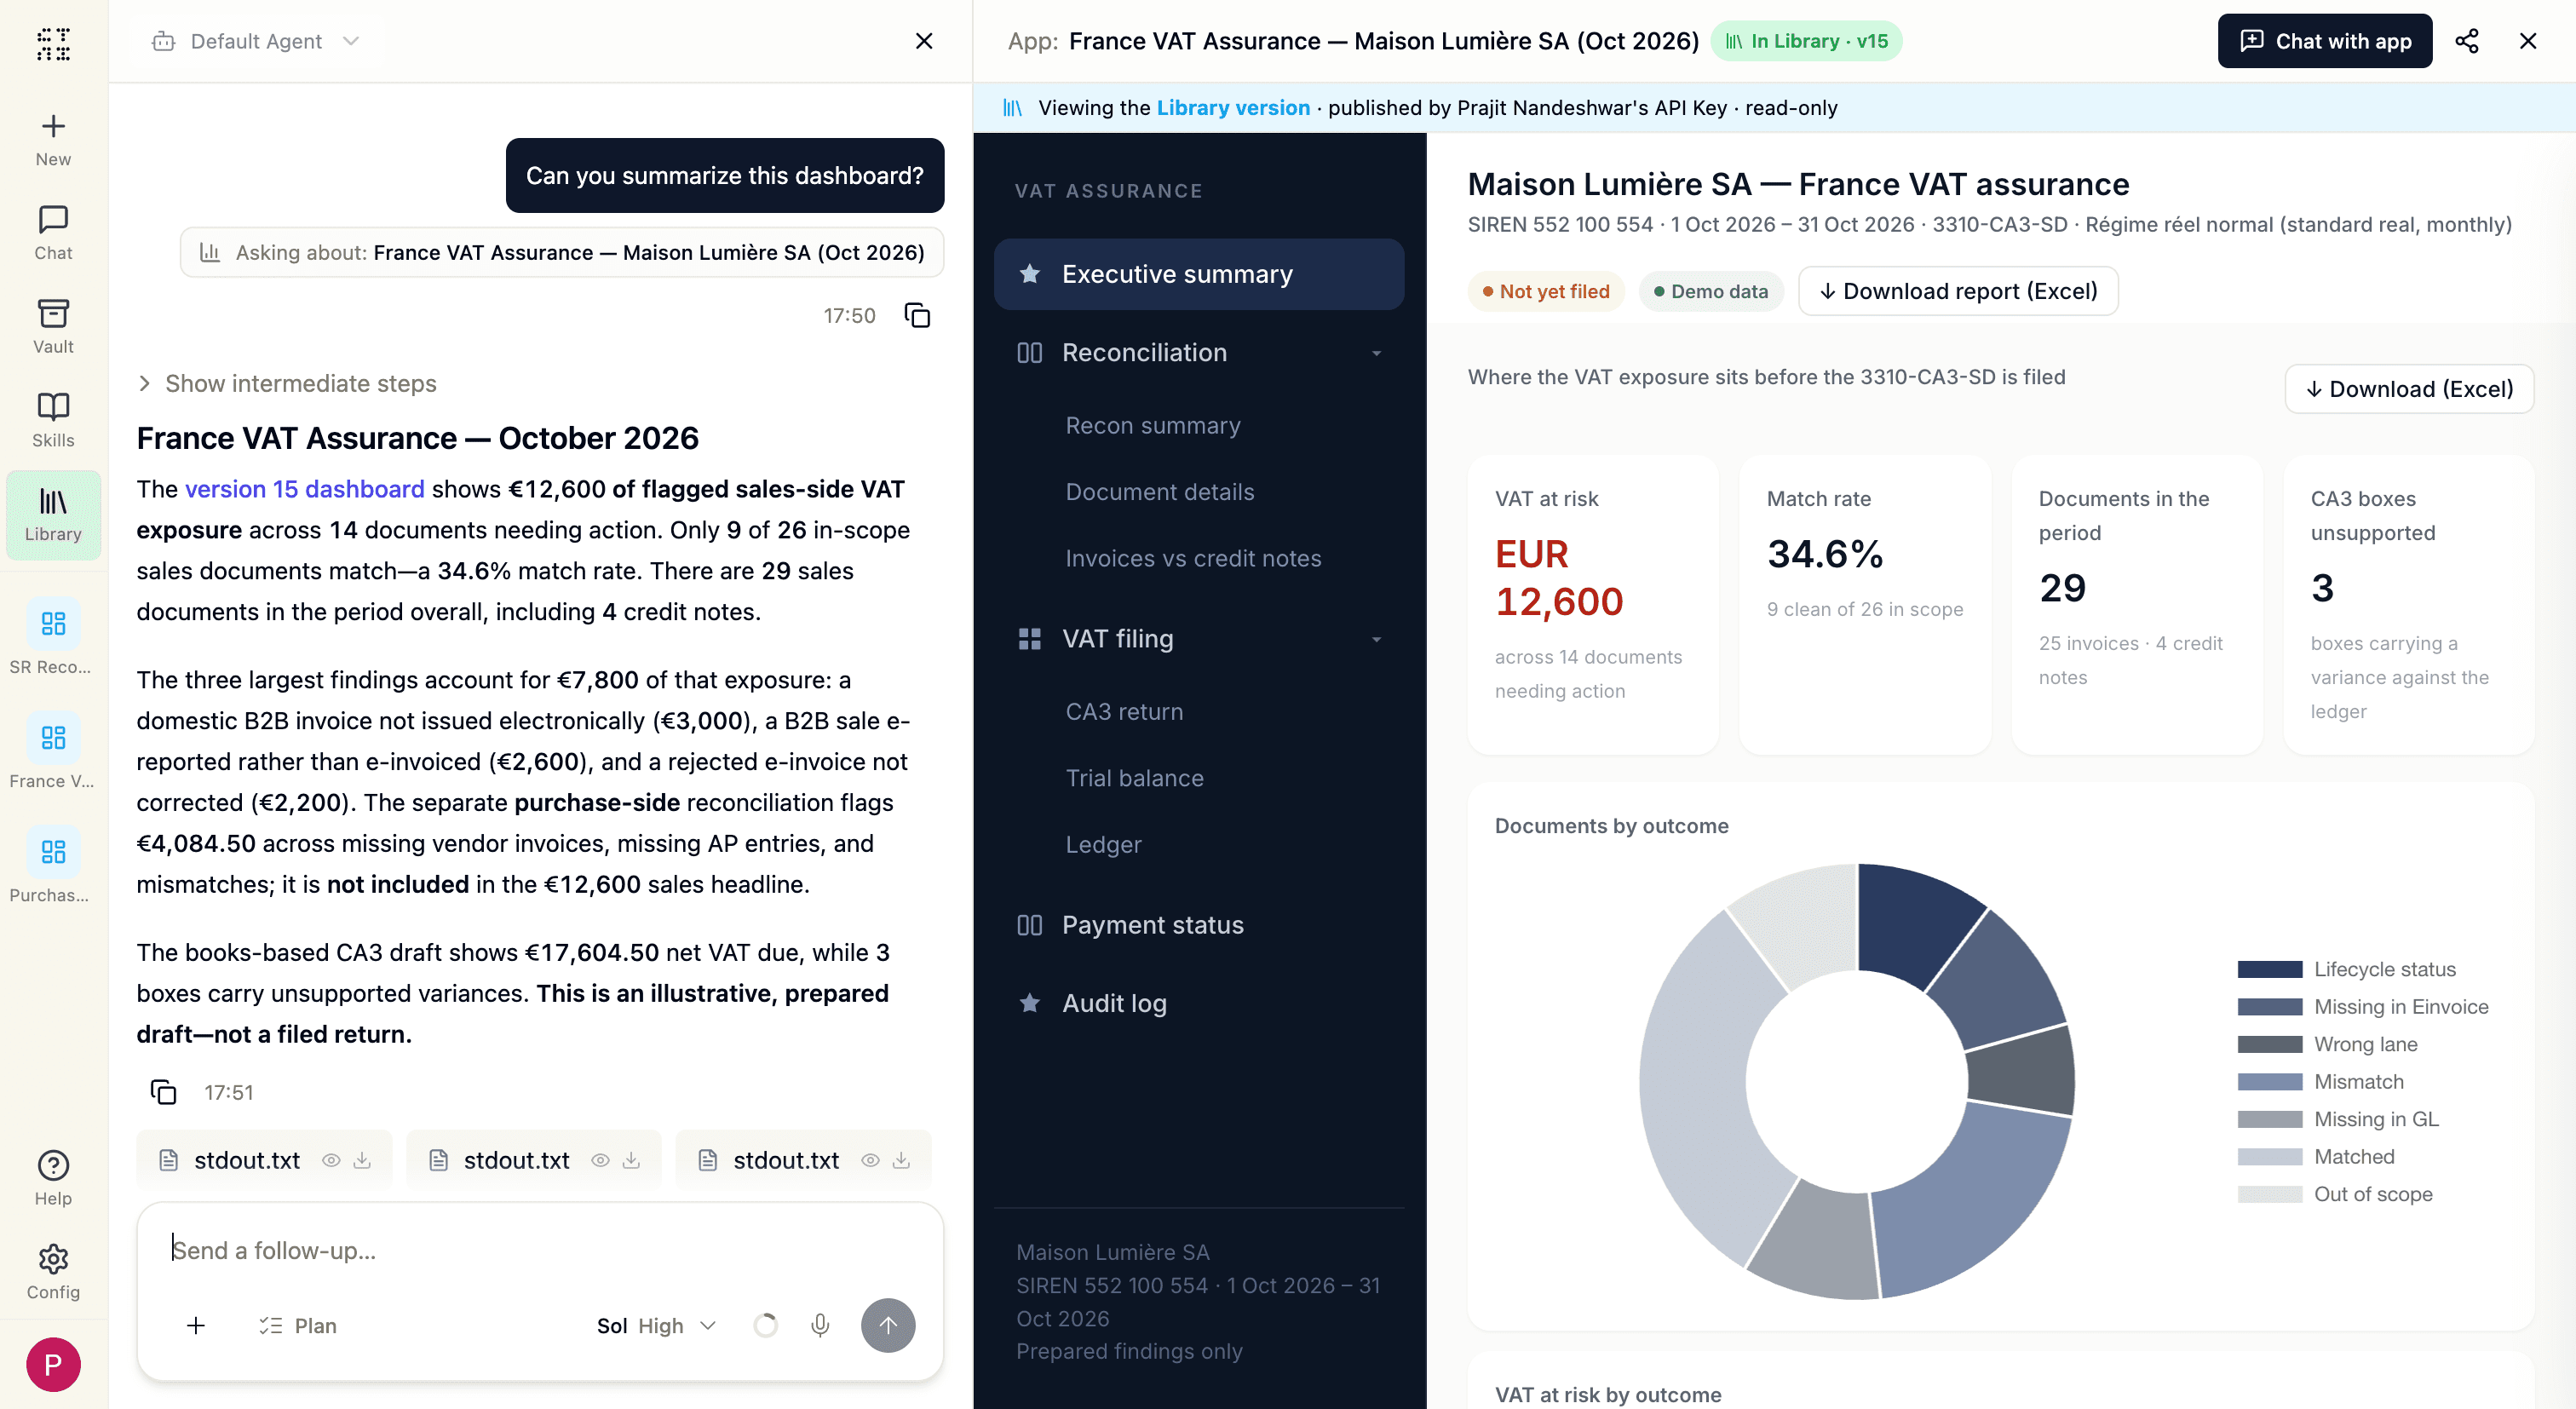Image resolution: width=2576 pixels, height=1409 pixels.
Task: Open the France V... app shortcut
Action: 53,751
